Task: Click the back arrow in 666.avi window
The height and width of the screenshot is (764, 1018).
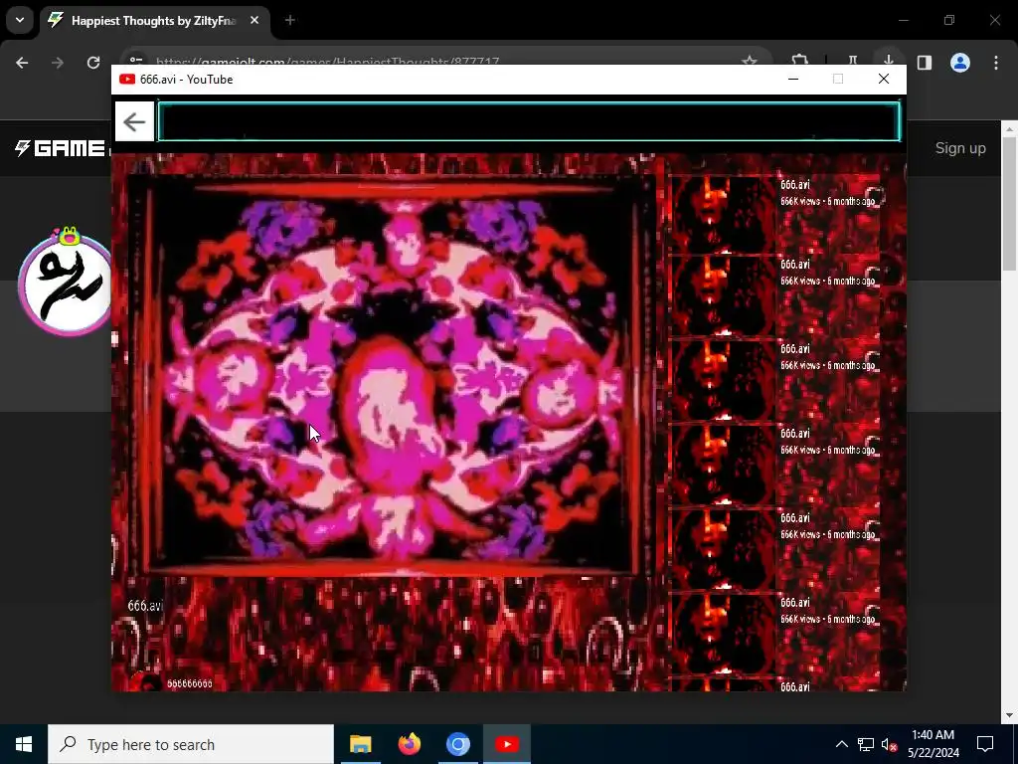Action: click(x=134, y=121)
